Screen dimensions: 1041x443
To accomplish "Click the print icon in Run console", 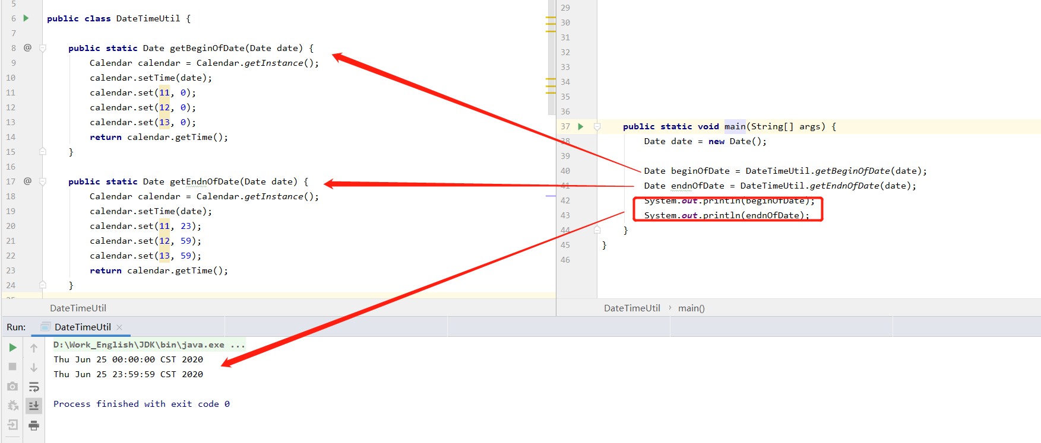I will (x=34, y=425).
